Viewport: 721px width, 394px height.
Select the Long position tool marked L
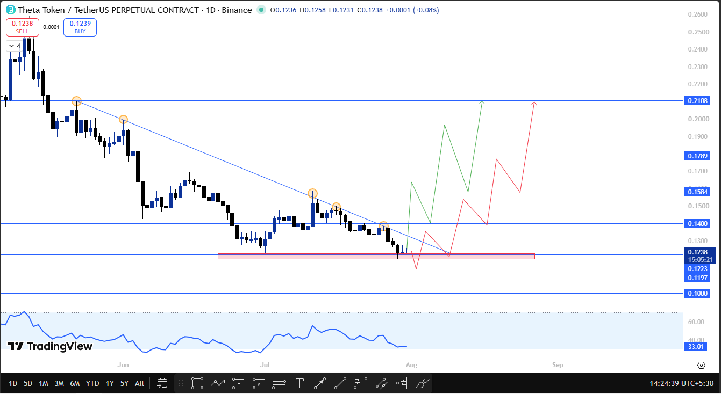[x=238, y=383]
